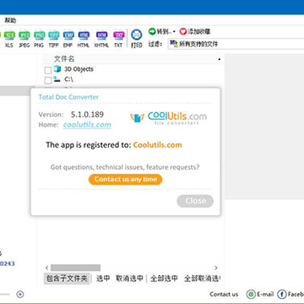This screenshot has width=304, height=304.
Task: Click the 全部取消选中 button
Action: 202,279
